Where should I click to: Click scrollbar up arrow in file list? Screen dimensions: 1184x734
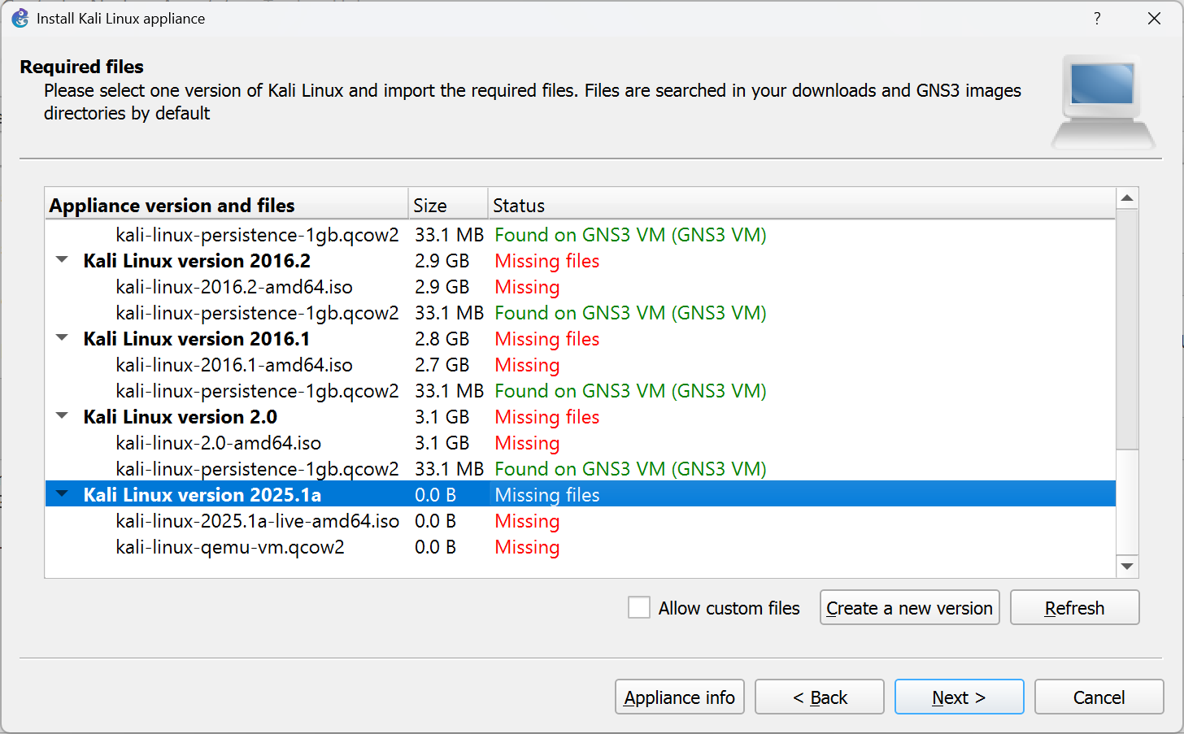tap(1127, 198)
